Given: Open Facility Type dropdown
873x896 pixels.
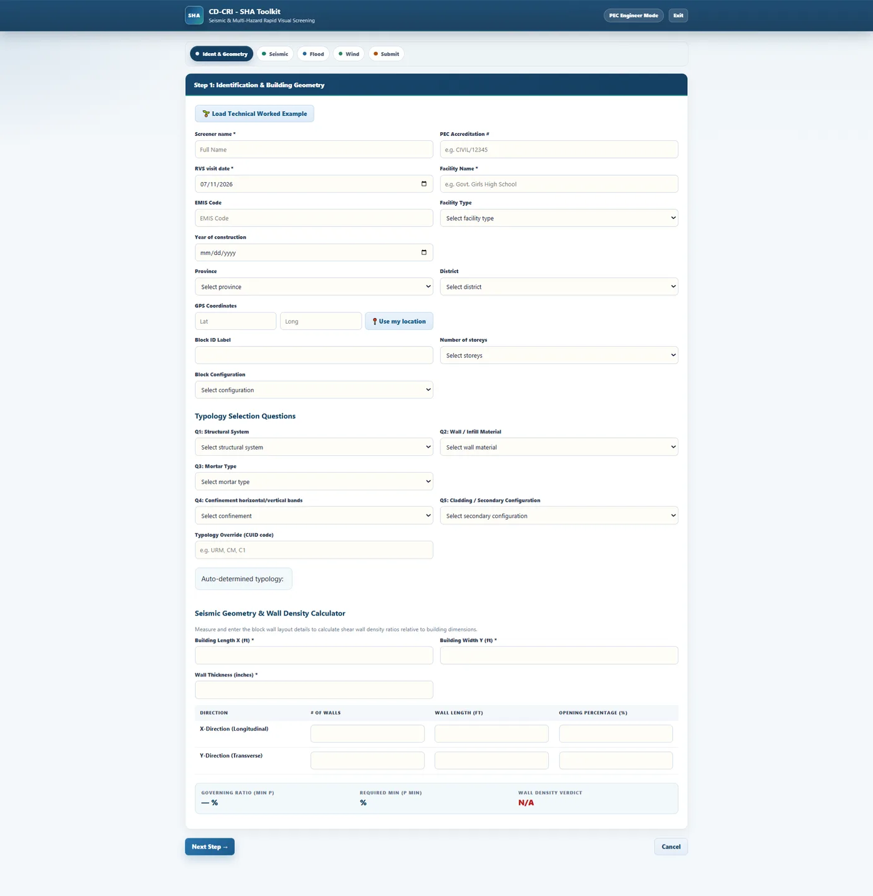Looking at the screenshot, I should [559, 218].
